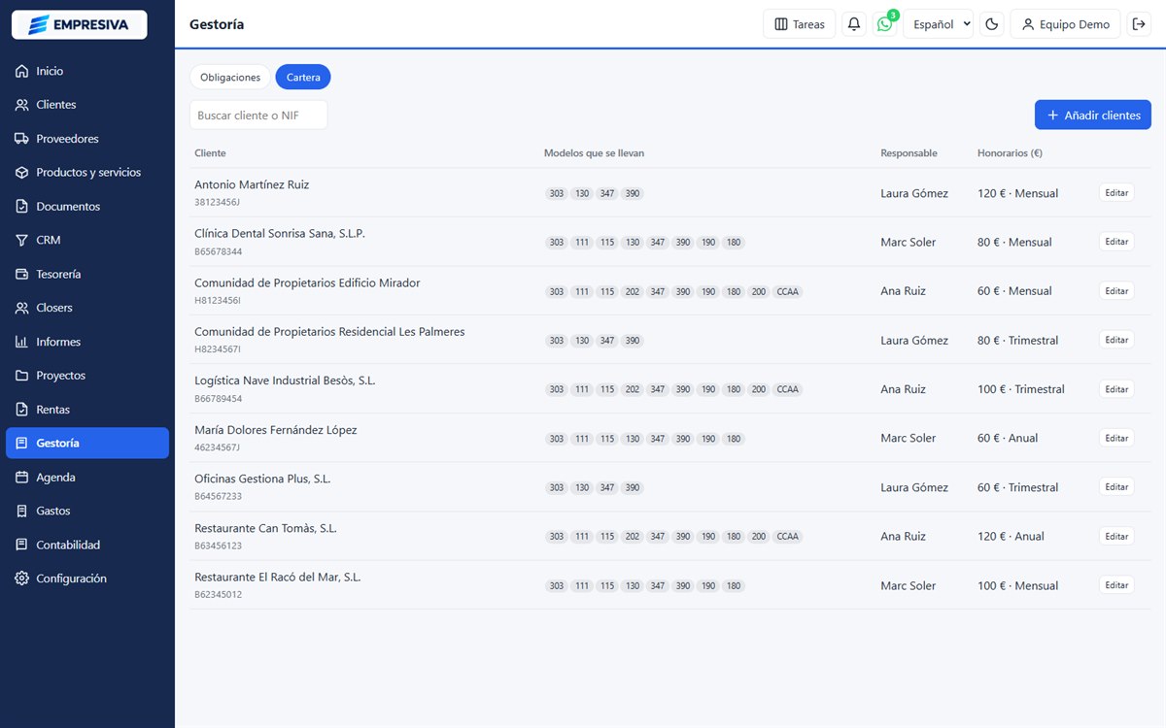Open the Español language dropdown

pyautogui.click(x=938, y=24)
